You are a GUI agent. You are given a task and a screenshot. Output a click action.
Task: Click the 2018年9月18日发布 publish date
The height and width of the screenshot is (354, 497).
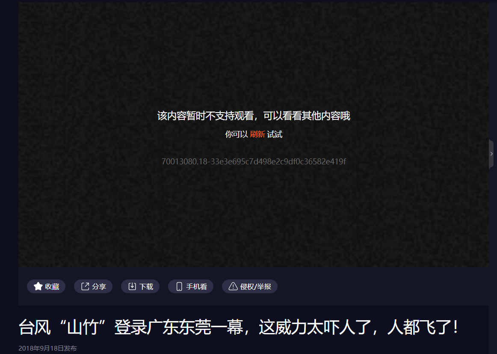pyautogui.click(x=47, y=348)
